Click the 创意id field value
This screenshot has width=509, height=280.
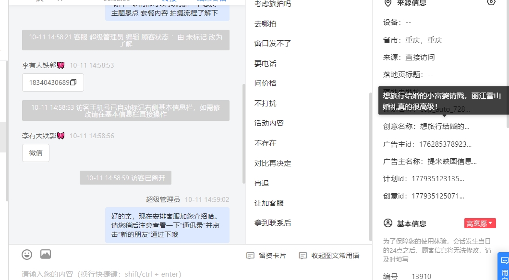[438, 196]
